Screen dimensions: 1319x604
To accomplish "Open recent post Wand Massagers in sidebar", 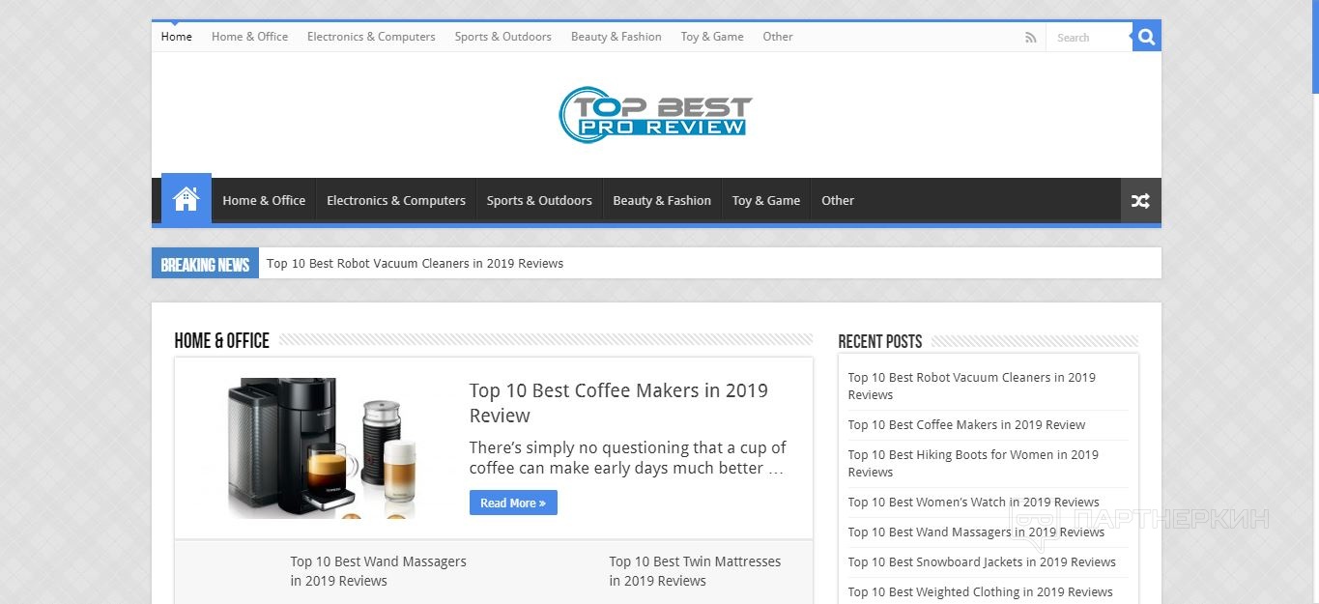I will coord(976,532).
